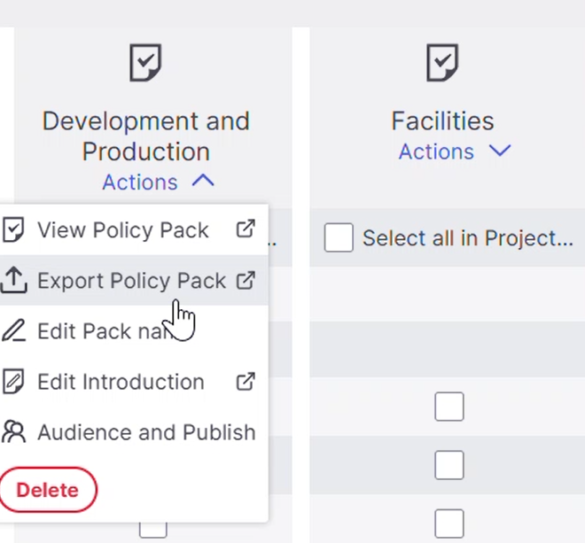585x543 pixels.
Task: Click the Facilities column heading
Action: [x=442, y=120]
